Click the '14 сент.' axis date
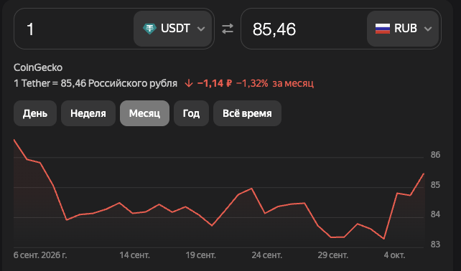Image resolution: width=461 pixels, height=271 pixels. point(135,255)
